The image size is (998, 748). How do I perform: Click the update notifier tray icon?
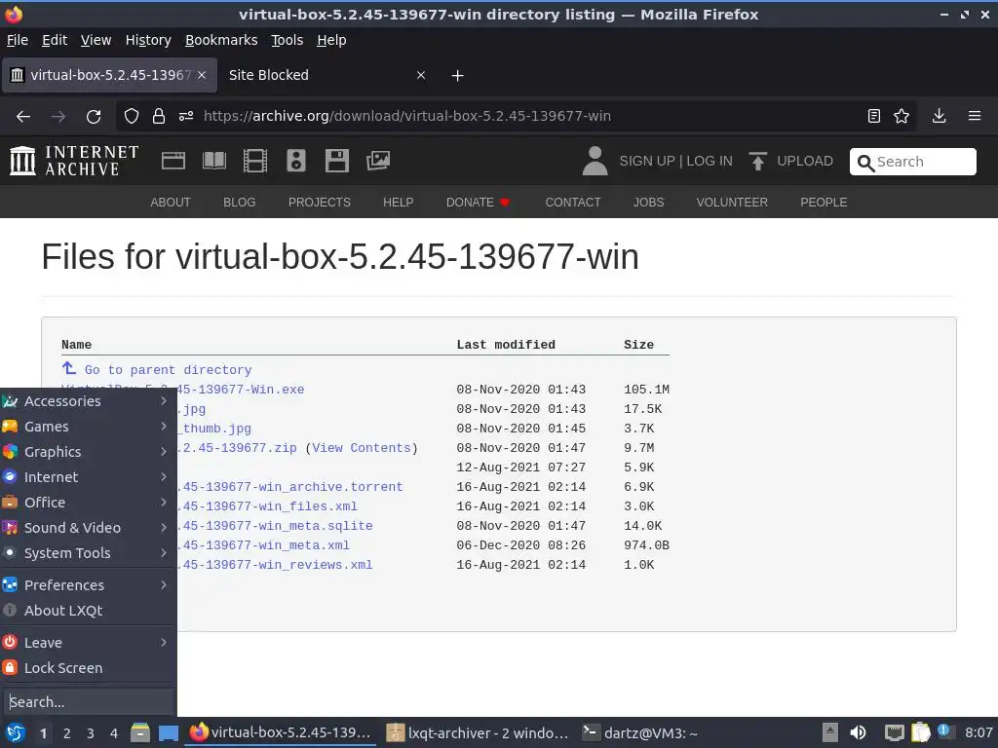pos(944,731)
